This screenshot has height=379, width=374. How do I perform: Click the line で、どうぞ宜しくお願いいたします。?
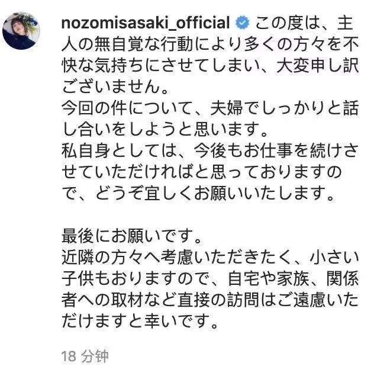coord(198,193)
